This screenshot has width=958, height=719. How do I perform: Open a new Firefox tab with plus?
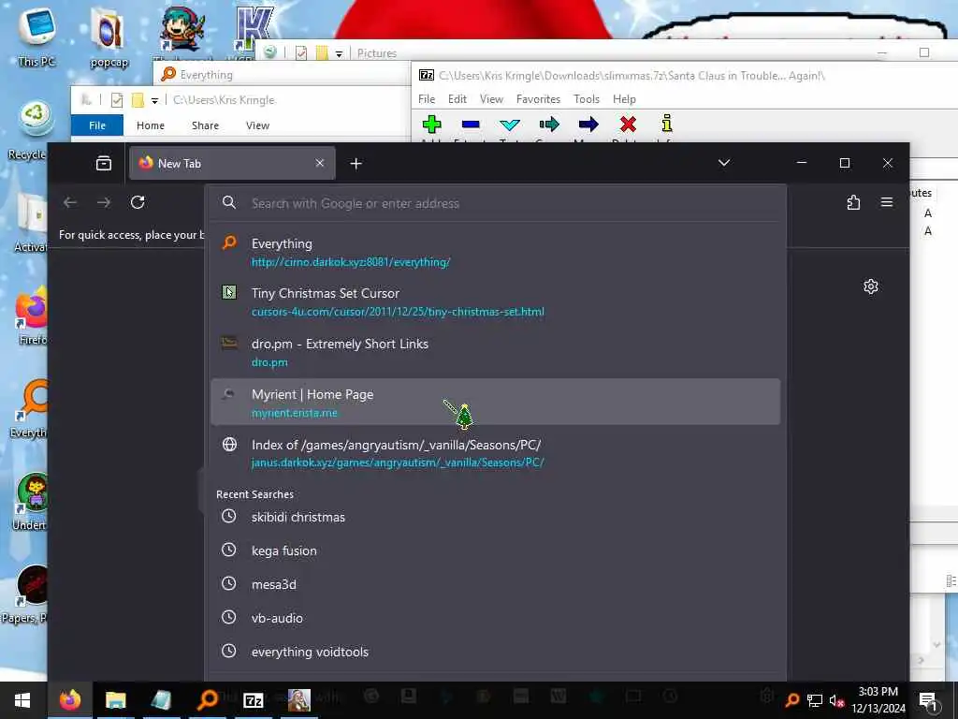(356, 163)
